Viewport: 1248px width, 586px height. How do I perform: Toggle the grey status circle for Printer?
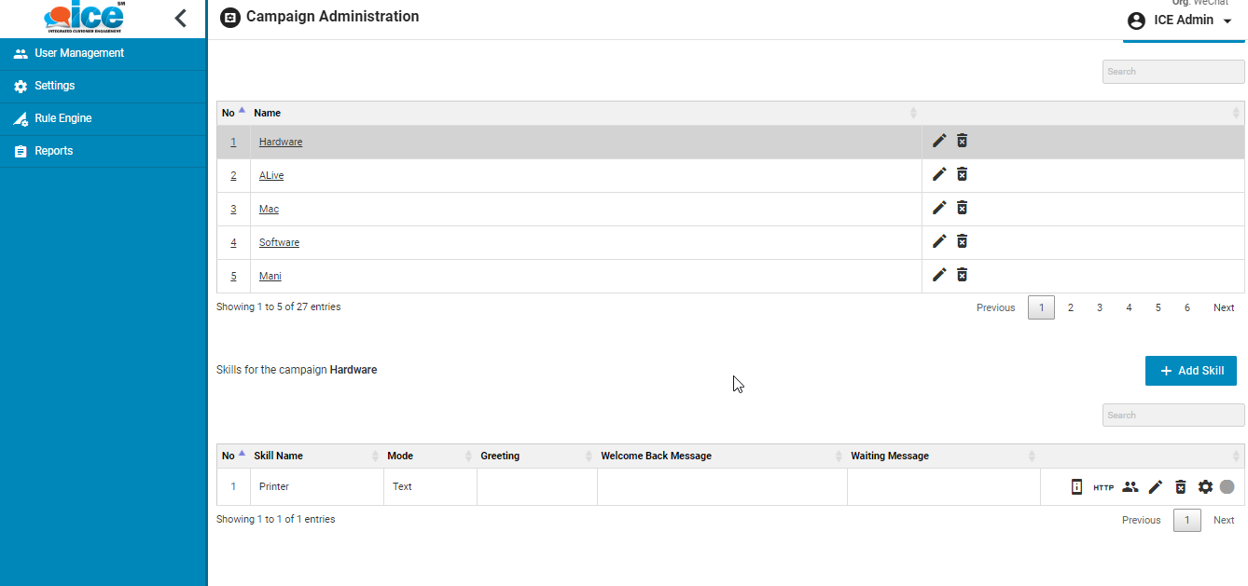pyautogui.click(x=1227, y=486)
